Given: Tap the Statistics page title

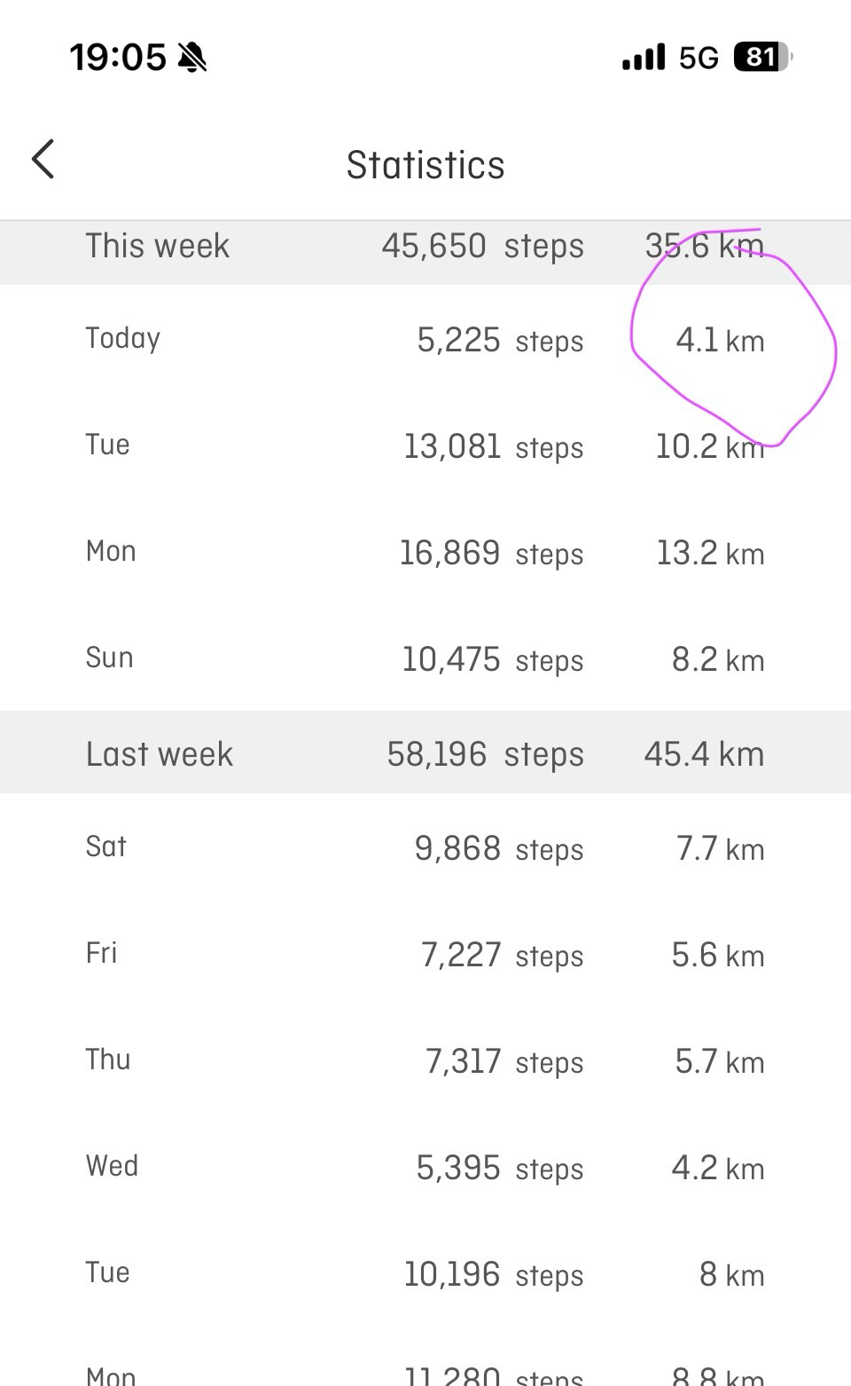Looking at the screenshot, I should click(x=425, y=165).
